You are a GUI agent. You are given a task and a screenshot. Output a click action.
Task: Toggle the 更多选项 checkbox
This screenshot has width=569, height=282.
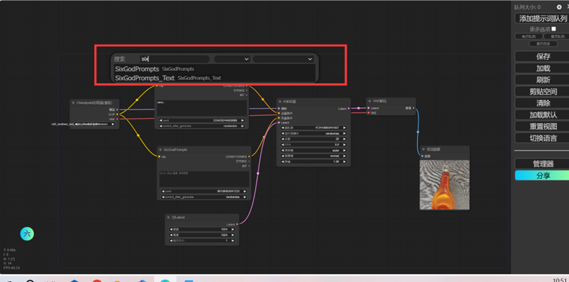(553, 29)
